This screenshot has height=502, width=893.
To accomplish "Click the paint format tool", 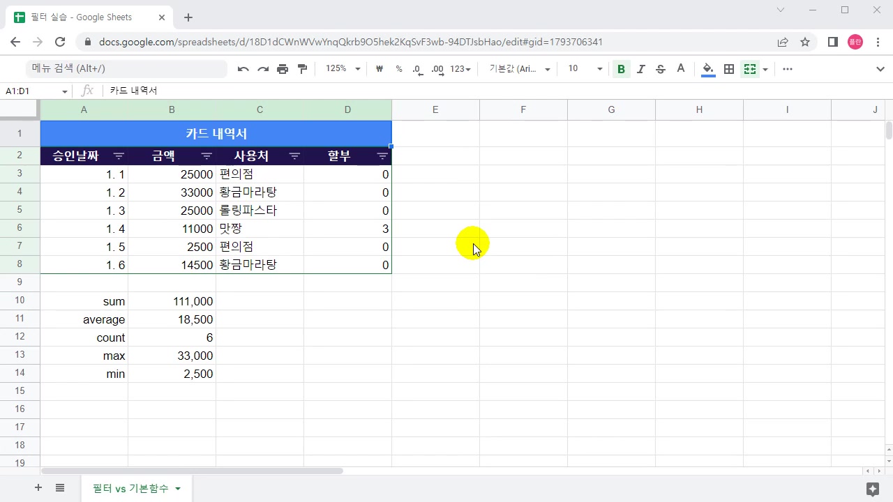I will click(302, 69).
